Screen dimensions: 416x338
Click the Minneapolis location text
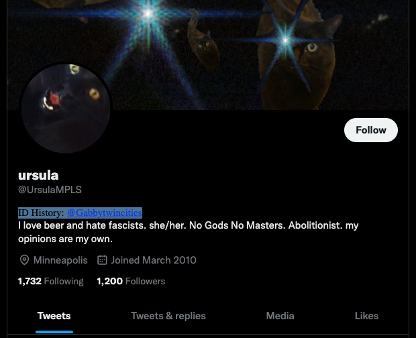[x=60, y=260]
